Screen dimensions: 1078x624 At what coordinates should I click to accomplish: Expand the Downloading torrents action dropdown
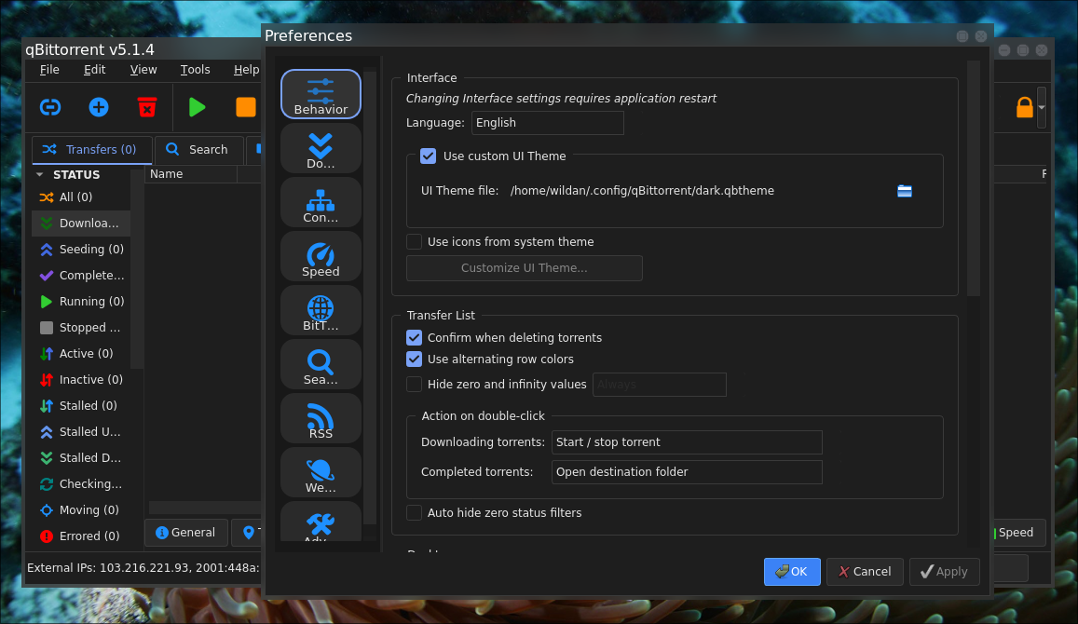click(687, 442)
